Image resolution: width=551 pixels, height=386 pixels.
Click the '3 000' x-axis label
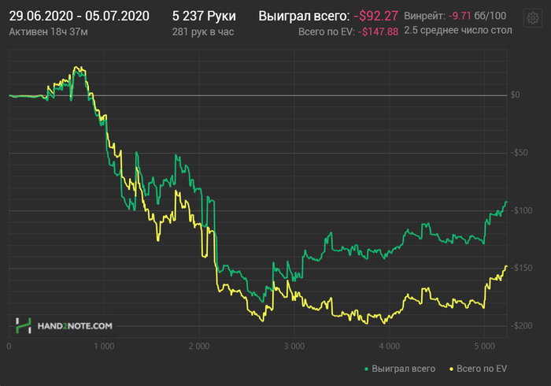click(x=294, y=347)
